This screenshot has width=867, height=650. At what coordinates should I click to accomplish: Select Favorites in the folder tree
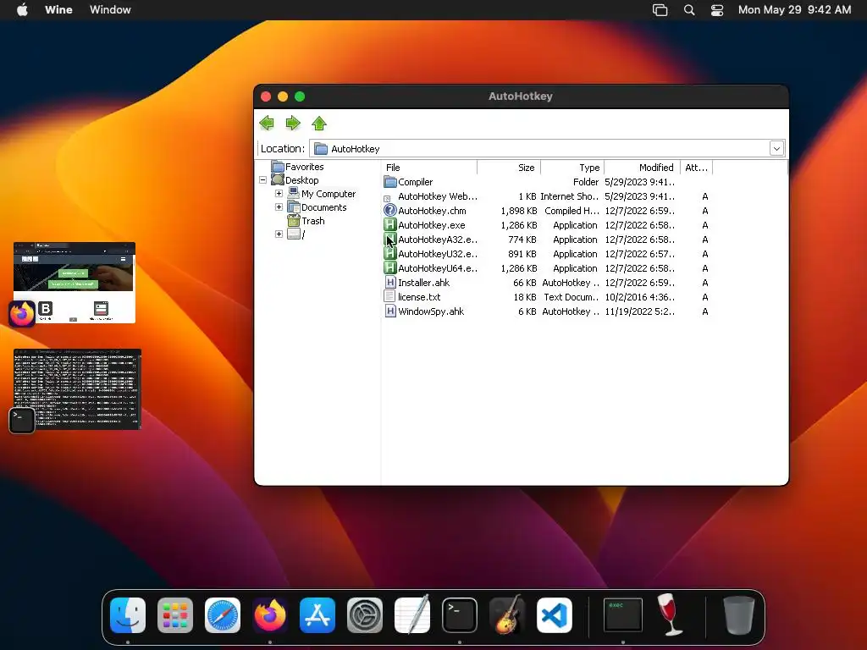[x=304, y=167]
